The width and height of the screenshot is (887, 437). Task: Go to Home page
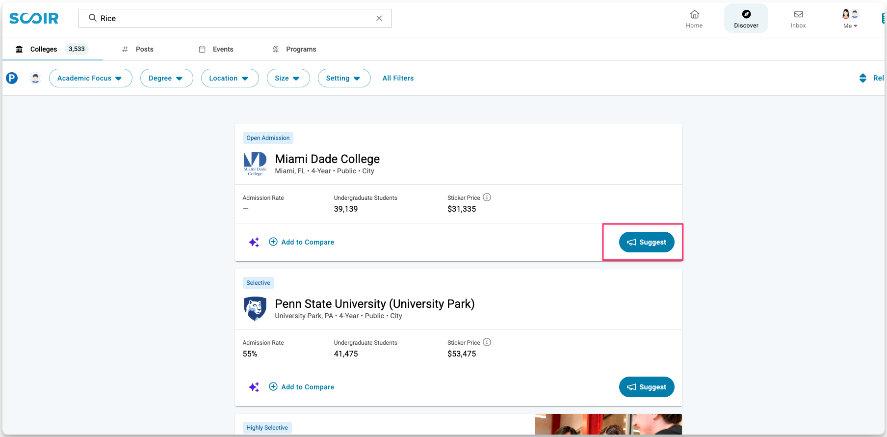(694, 19)
